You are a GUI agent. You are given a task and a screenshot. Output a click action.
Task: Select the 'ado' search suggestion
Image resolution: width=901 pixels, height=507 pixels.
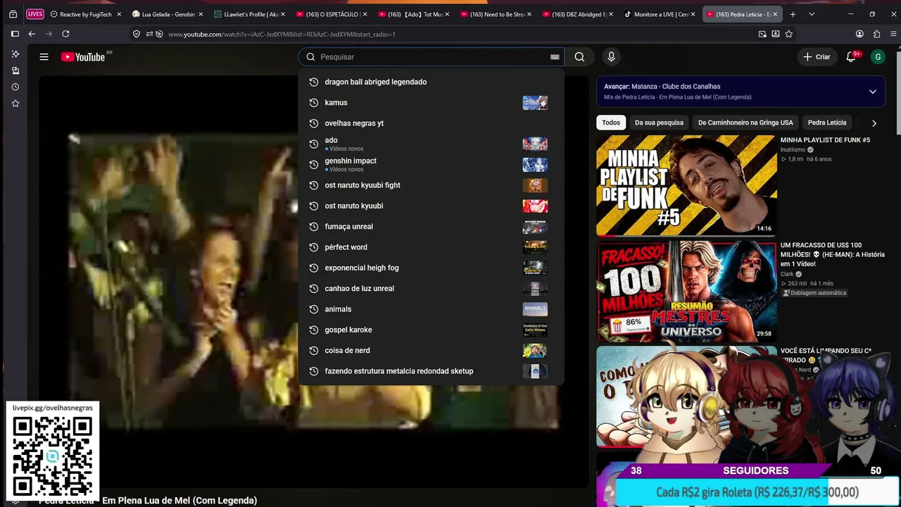431,144
